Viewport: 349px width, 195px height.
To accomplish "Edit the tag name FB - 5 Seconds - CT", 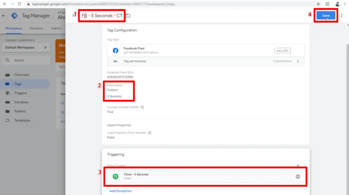I will tap(102, 16).
